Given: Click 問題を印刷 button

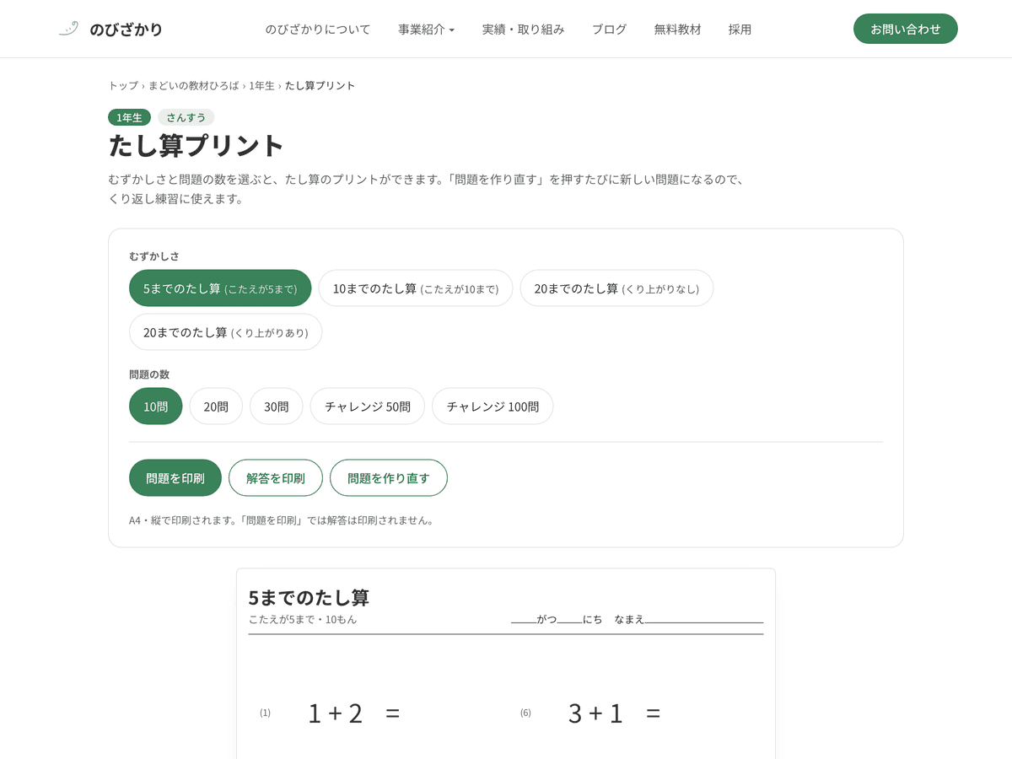Looking at the screenshot, I should click(x=175, y=478).
